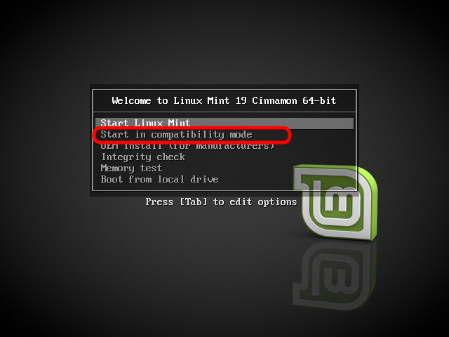The height and width of the screenshot is (337, 449).
Task: Click the word Press below the menu
Action: (159, 201)
